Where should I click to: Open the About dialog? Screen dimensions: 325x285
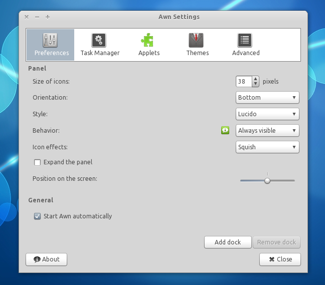47,259
